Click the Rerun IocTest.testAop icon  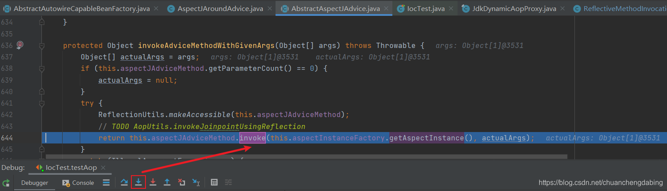point(6,183)
